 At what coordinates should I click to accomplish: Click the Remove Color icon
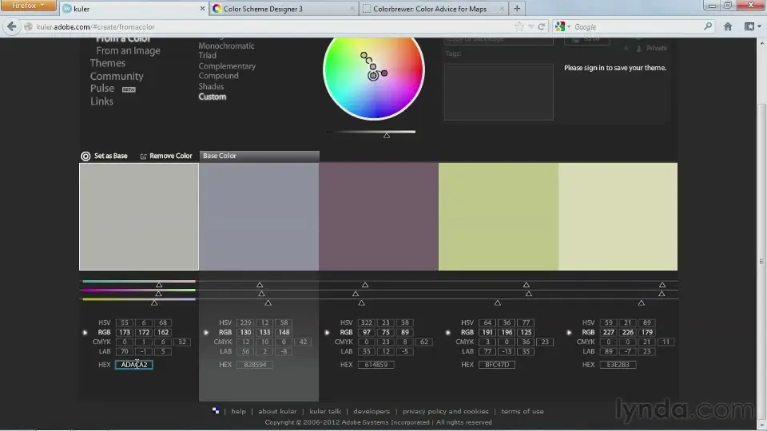(x=143, y=156)
